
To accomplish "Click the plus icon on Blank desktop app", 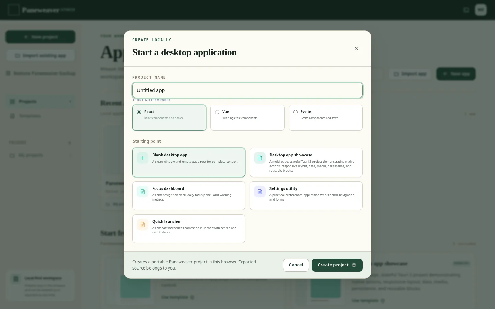I will coord(143,158).
